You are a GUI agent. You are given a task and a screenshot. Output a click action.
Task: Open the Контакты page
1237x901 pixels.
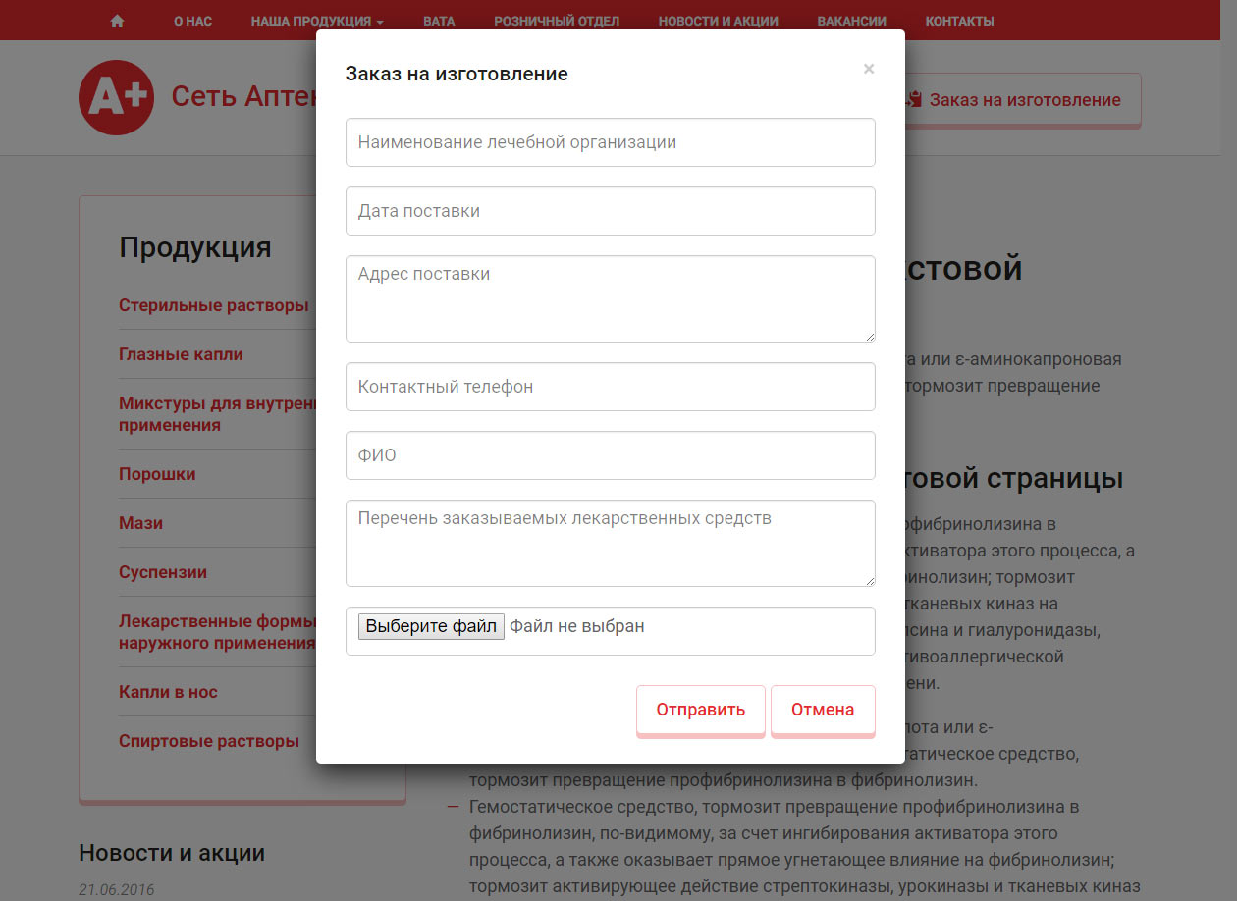(958, 21)
